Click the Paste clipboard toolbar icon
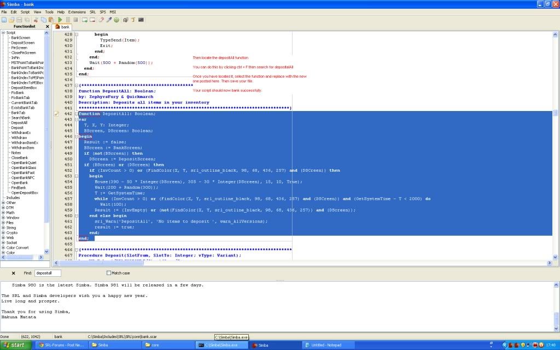The height and width of the screenshot is (350, 560). pos(50,20)
